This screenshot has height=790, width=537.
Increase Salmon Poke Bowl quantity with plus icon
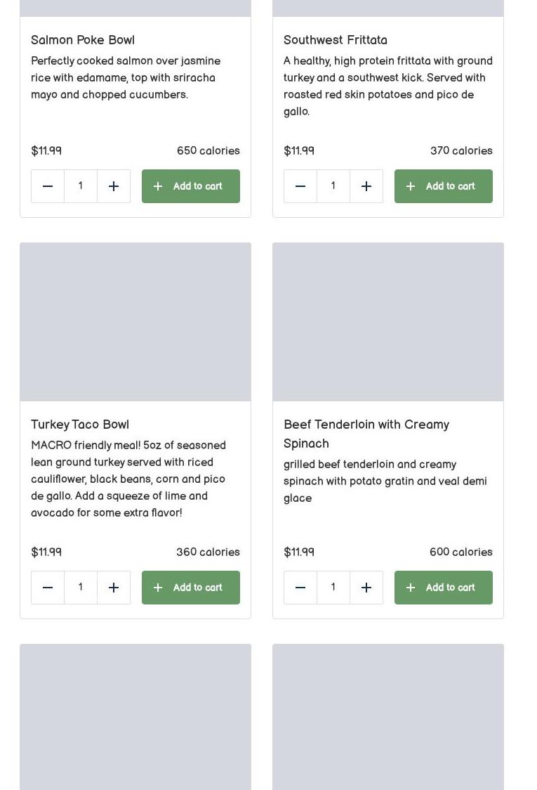pyautogui.click(x=114, y=186)
